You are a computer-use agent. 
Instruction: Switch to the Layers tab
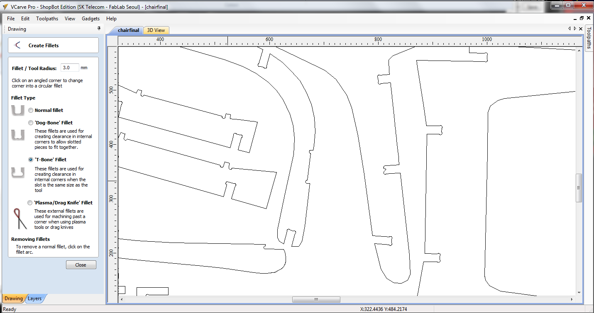tap(35, 298)
